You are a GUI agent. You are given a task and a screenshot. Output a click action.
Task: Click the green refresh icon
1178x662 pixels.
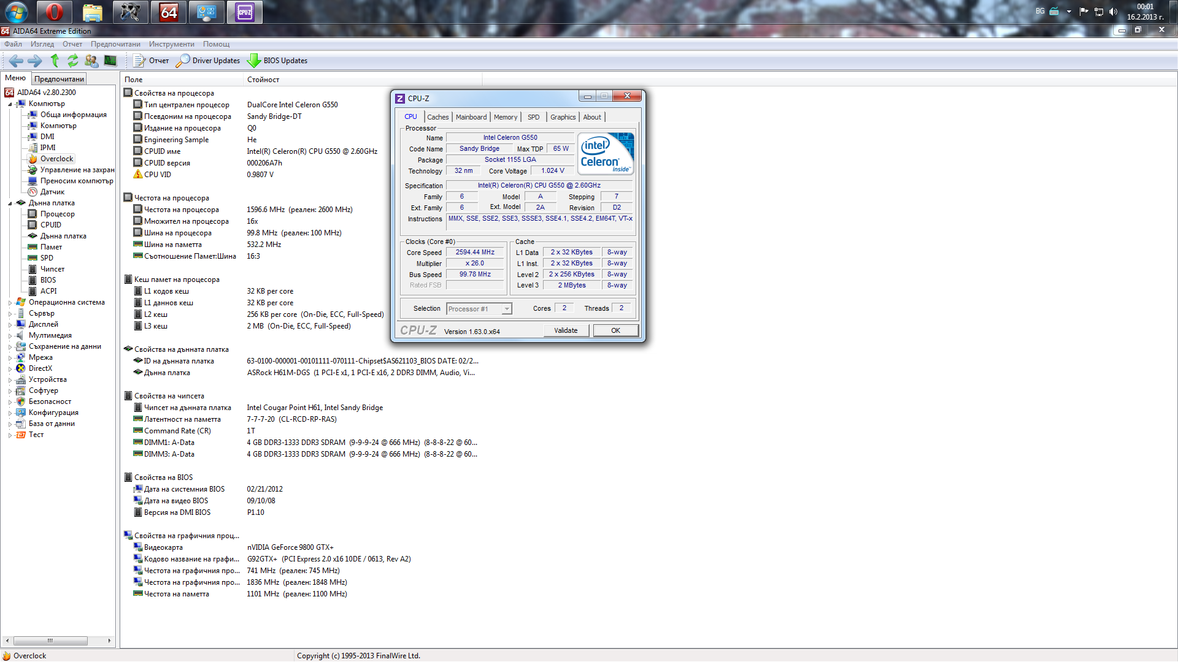(x=73, y=61)
